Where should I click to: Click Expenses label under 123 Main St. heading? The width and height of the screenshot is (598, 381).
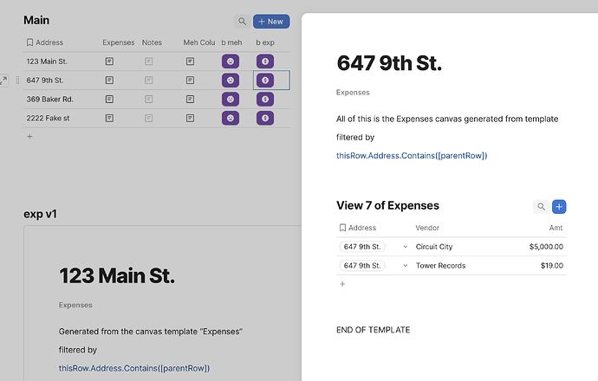pos(75,305)
